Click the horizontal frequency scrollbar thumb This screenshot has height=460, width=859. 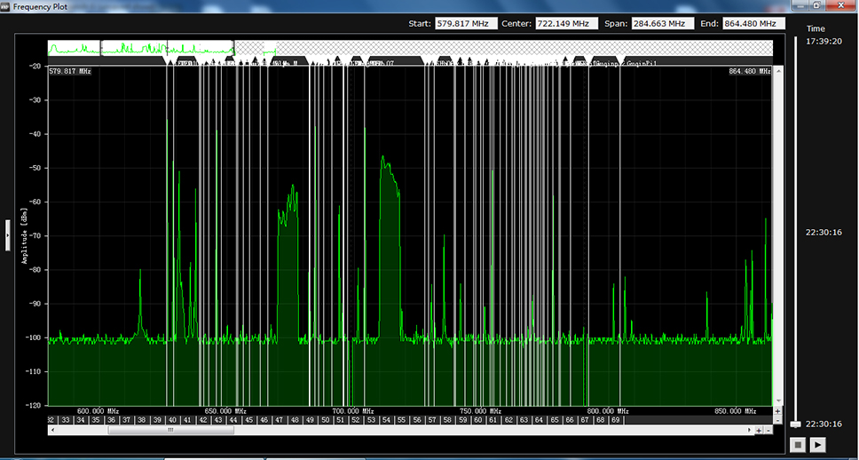tap(171, 431)
